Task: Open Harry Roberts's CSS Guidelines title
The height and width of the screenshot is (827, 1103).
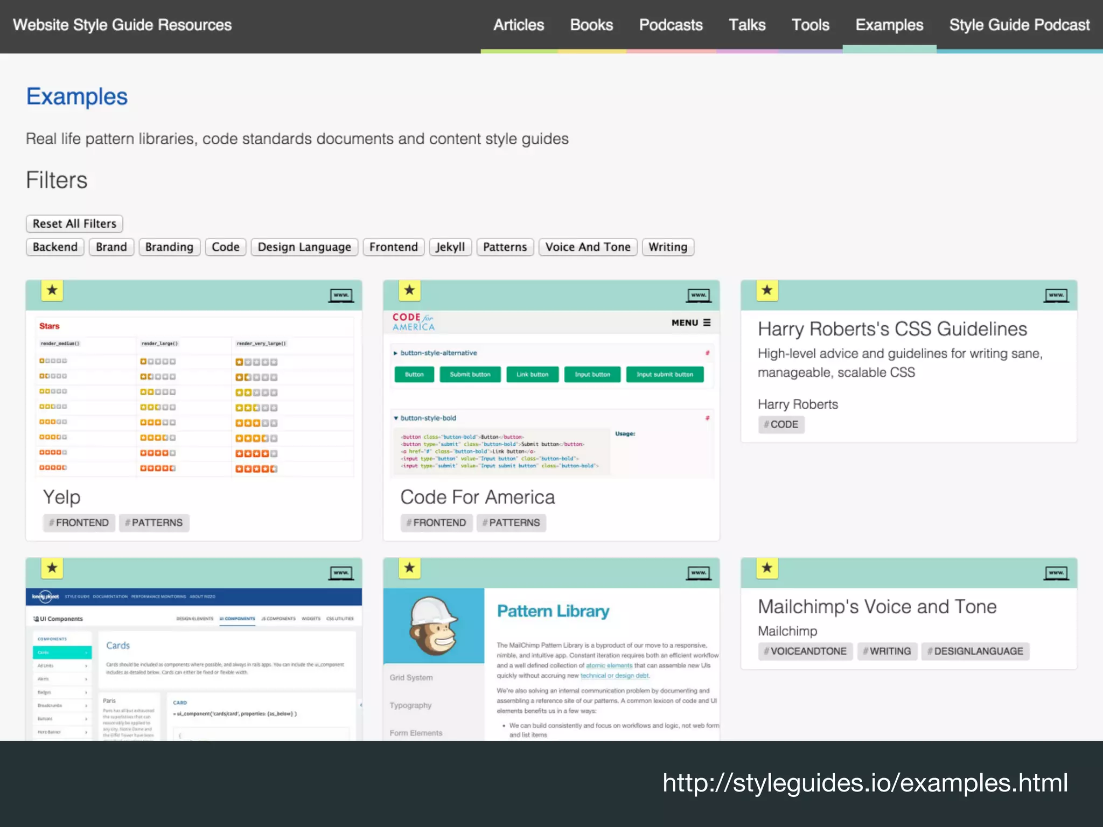Action: coord(892,329)
